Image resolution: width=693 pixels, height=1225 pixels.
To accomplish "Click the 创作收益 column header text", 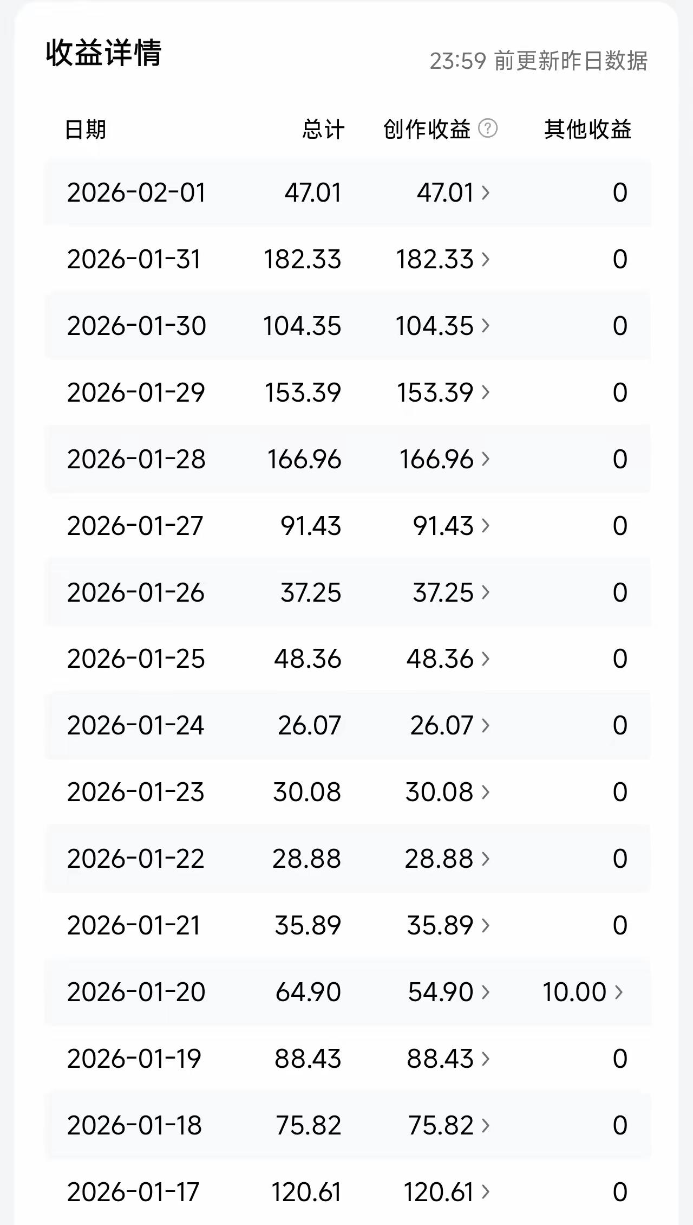I will tap(427, 130).
